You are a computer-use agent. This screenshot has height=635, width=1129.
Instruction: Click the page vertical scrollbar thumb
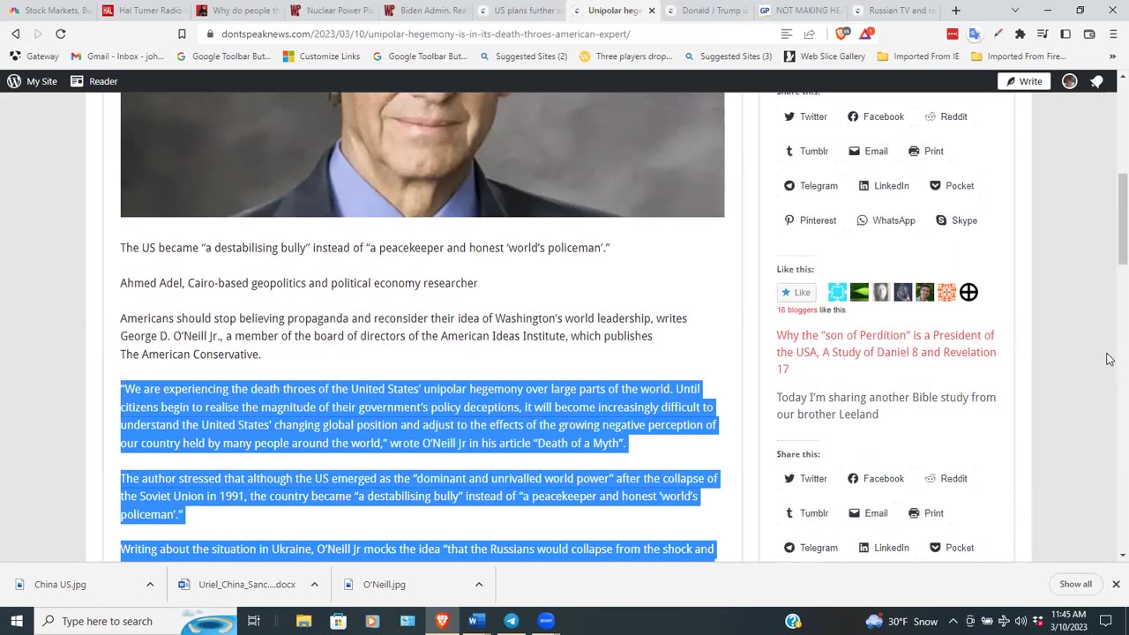coord(1122,219)
